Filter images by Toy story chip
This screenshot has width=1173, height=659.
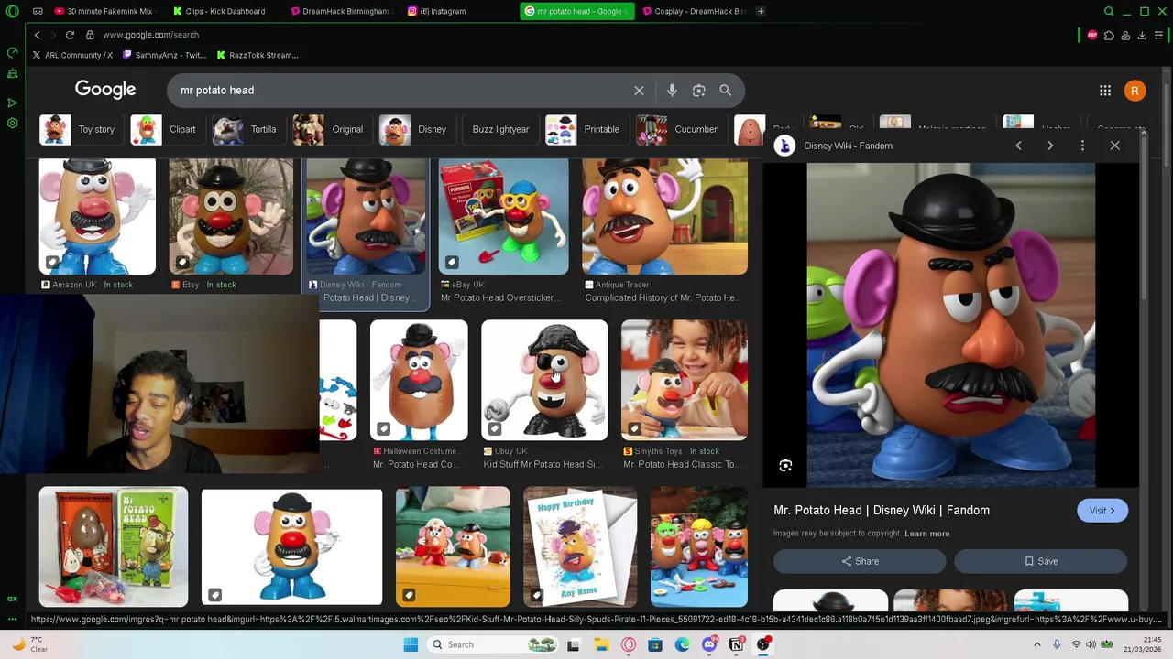click(79, 129)
